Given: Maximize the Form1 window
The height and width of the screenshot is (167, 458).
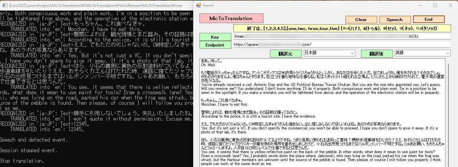Looking at the screenshot, I should point(435,5).
